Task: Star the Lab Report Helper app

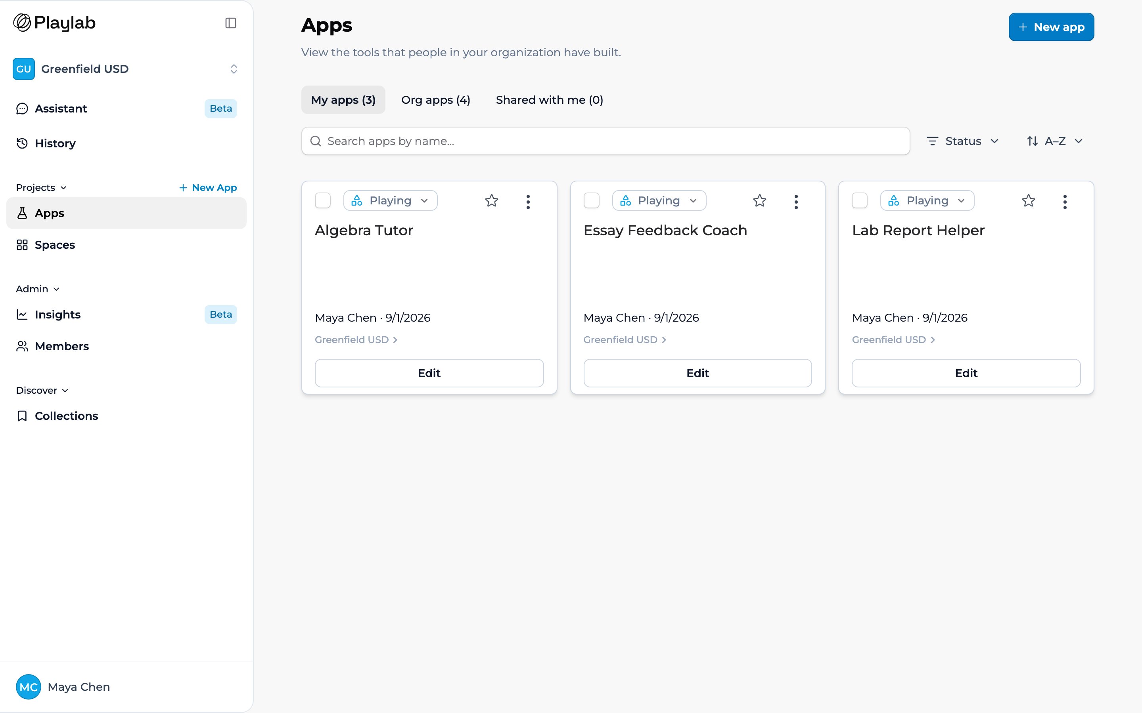Action: tap(1028, 201)
